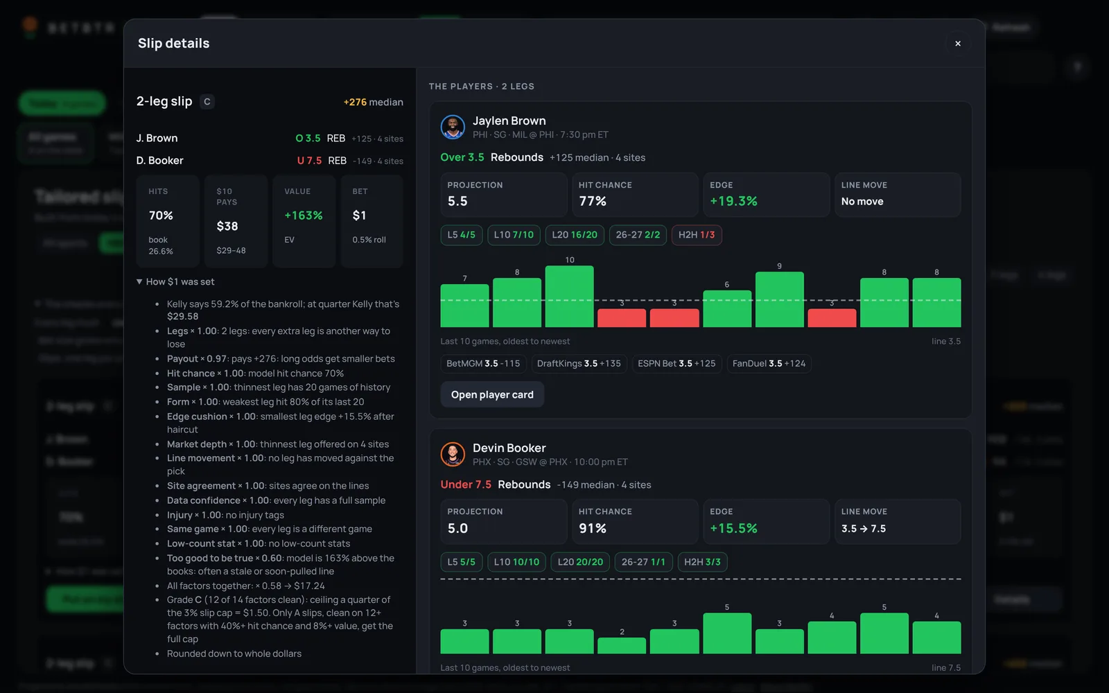Select L20 16/20 chip for Jaylen Brown
This screenshot has height=693, width=1109.
pyautogui.click(x=575, y=235)
